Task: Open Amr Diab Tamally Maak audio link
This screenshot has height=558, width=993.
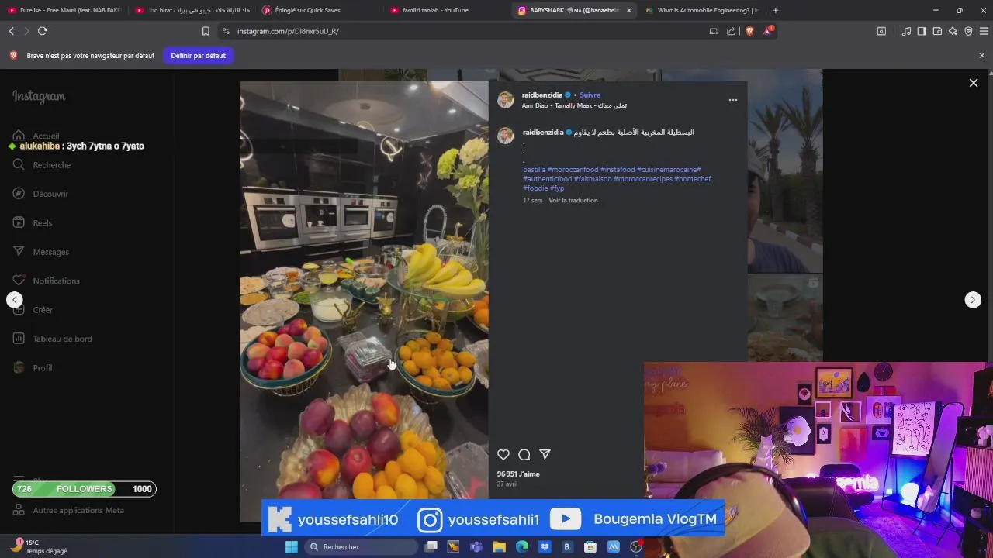Action: [x=574, y=105]
